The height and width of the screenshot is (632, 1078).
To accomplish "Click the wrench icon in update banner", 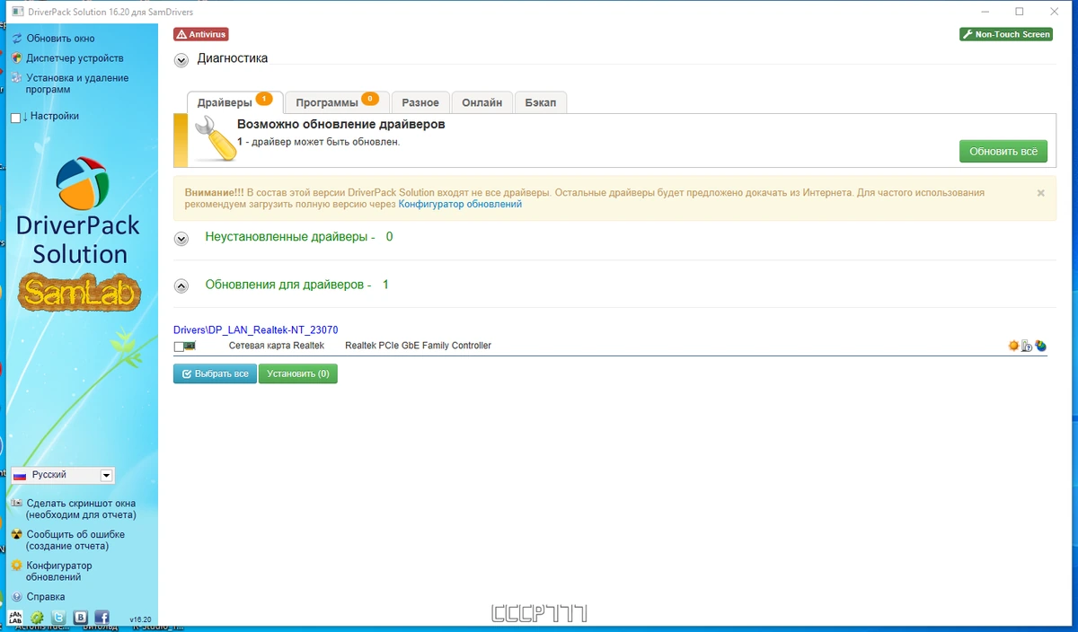I will tap(214, 138).
